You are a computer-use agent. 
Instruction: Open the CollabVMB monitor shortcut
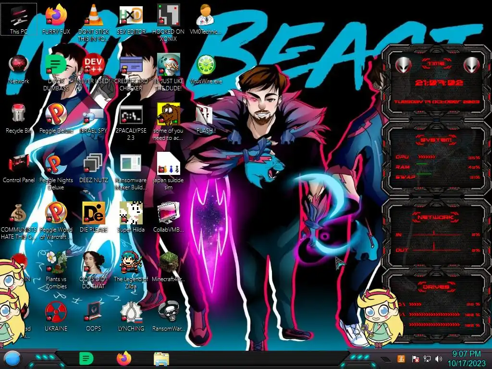(168, 218)
